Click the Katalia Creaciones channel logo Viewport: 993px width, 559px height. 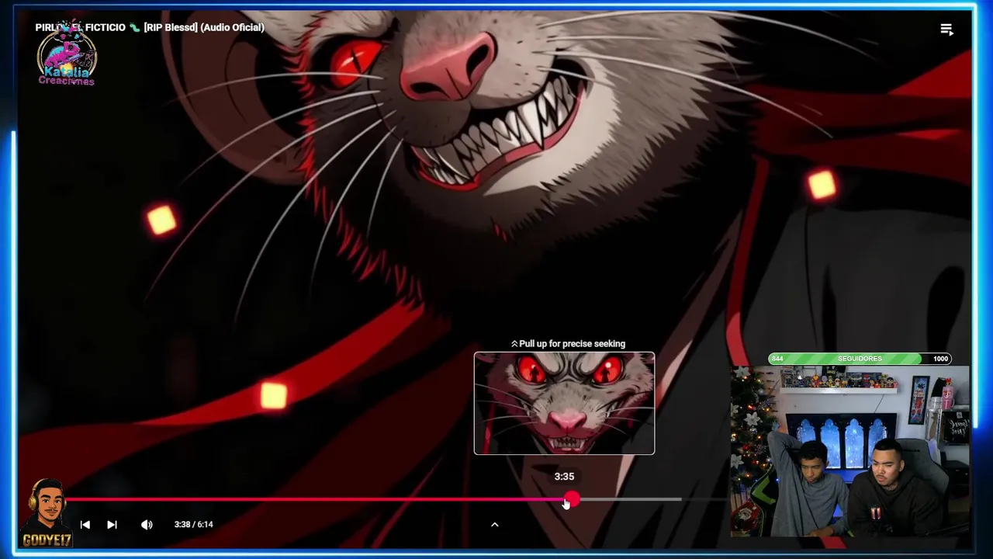pos(67,56)
